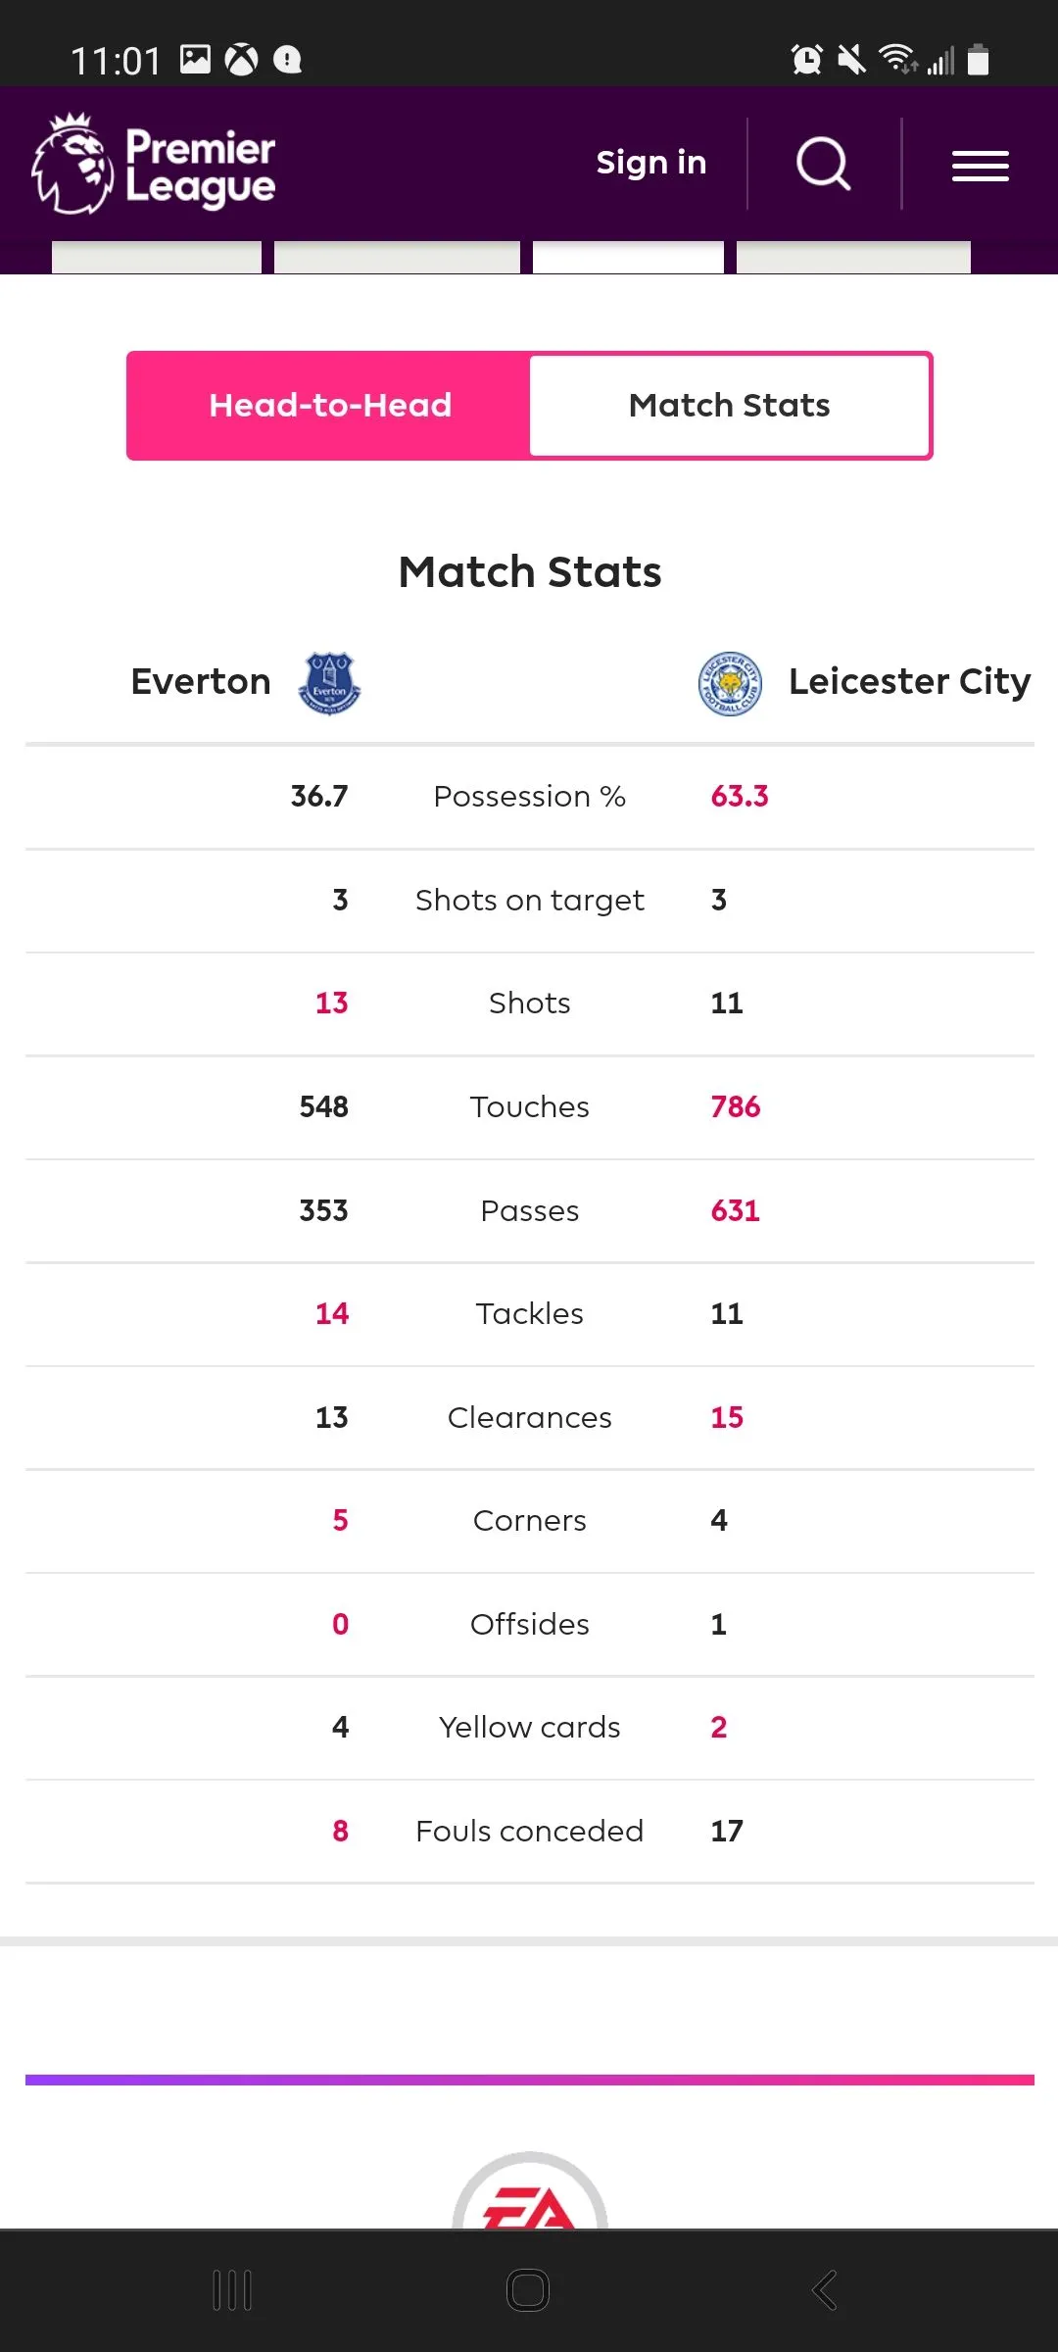1058x2352 pixels.
Task: Open the hamburger navigation menu
Action: 980,166
